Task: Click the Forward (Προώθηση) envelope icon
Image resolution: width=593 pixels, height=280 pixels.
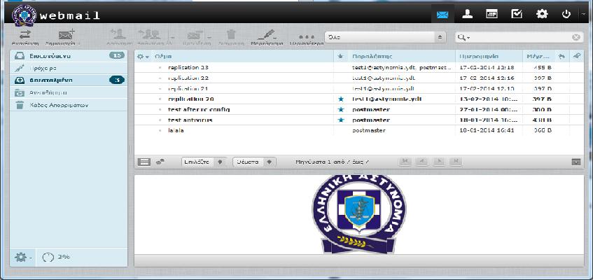Action: (193, 35)
